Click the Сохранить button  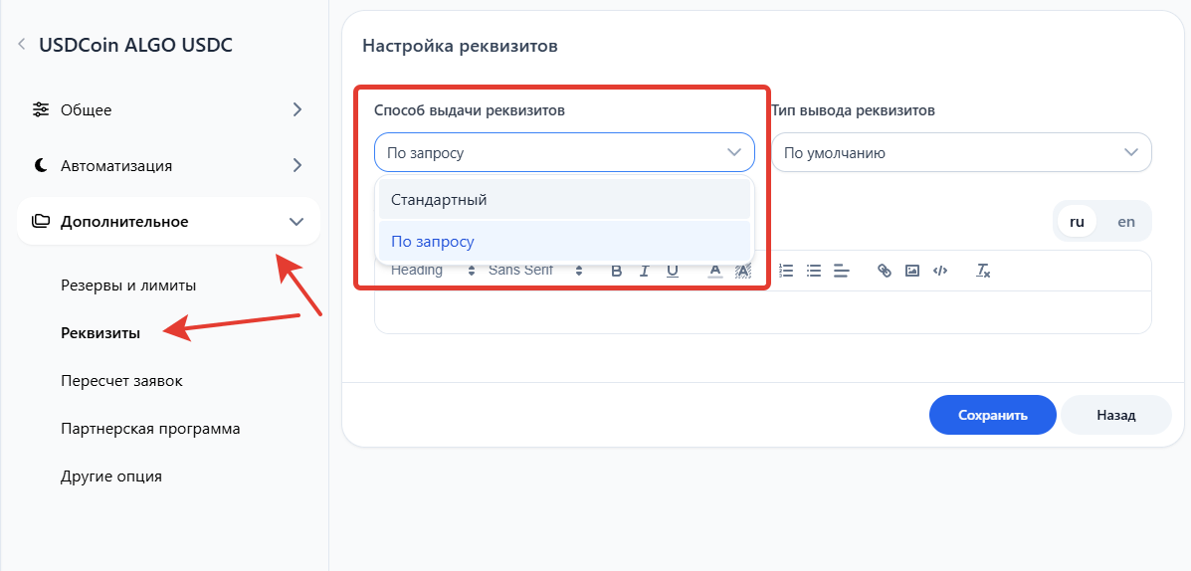(x=992, y=415)
